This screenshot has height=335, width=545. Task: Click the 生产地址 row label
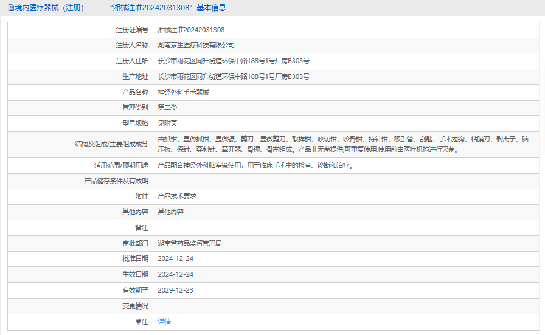(135, 76)
